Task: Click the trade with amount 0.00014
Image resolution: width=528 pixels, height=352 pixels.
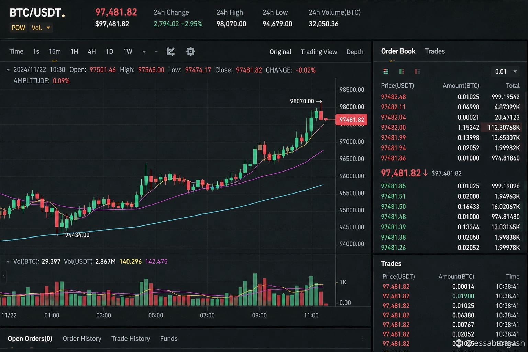Action: click(451, 287)
